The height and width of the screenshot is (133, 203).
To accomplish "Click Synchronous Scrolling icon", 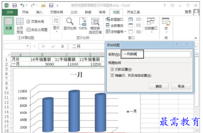I will coord(139,25).
